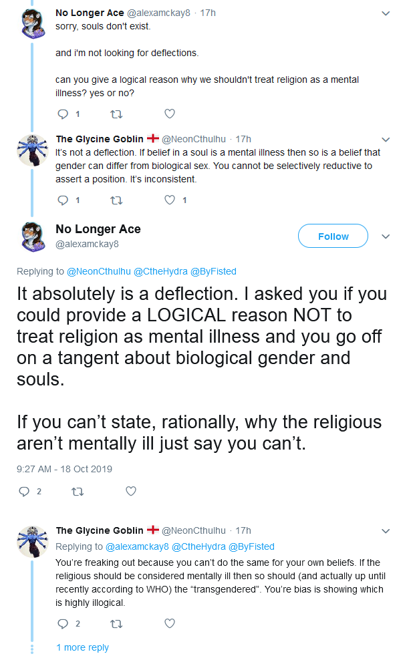Retweet the "You're freaking out" tweet
407x660 pixels.
(x=116, y=624)
